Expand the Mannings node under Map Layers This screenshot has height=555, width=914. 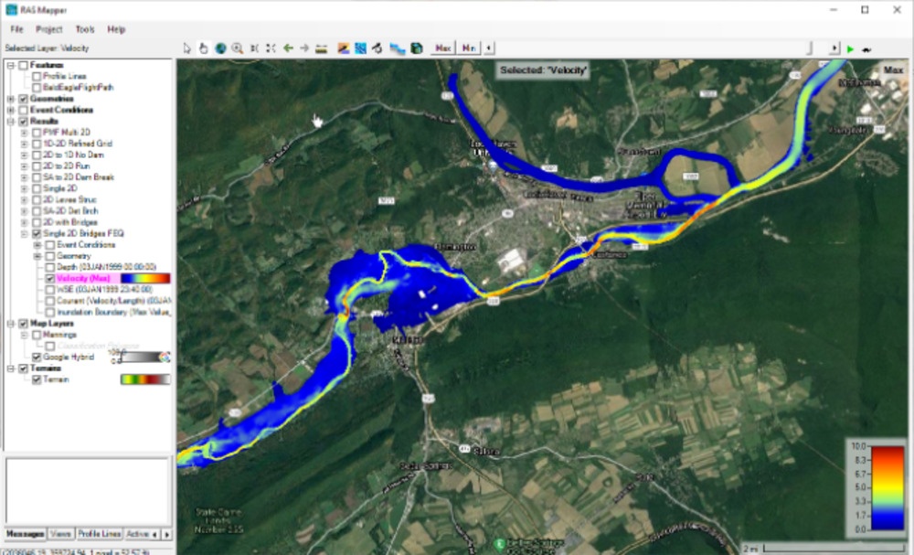click(26, 335)
